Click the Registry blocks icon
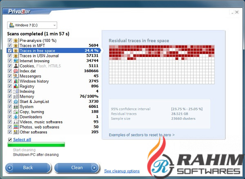 [x=16, y=86]
